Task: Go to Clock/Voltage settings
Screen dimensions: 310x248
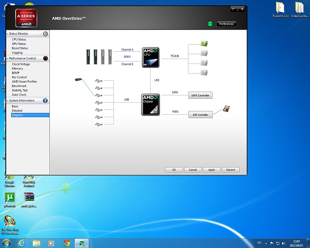Action: point(21,64)
